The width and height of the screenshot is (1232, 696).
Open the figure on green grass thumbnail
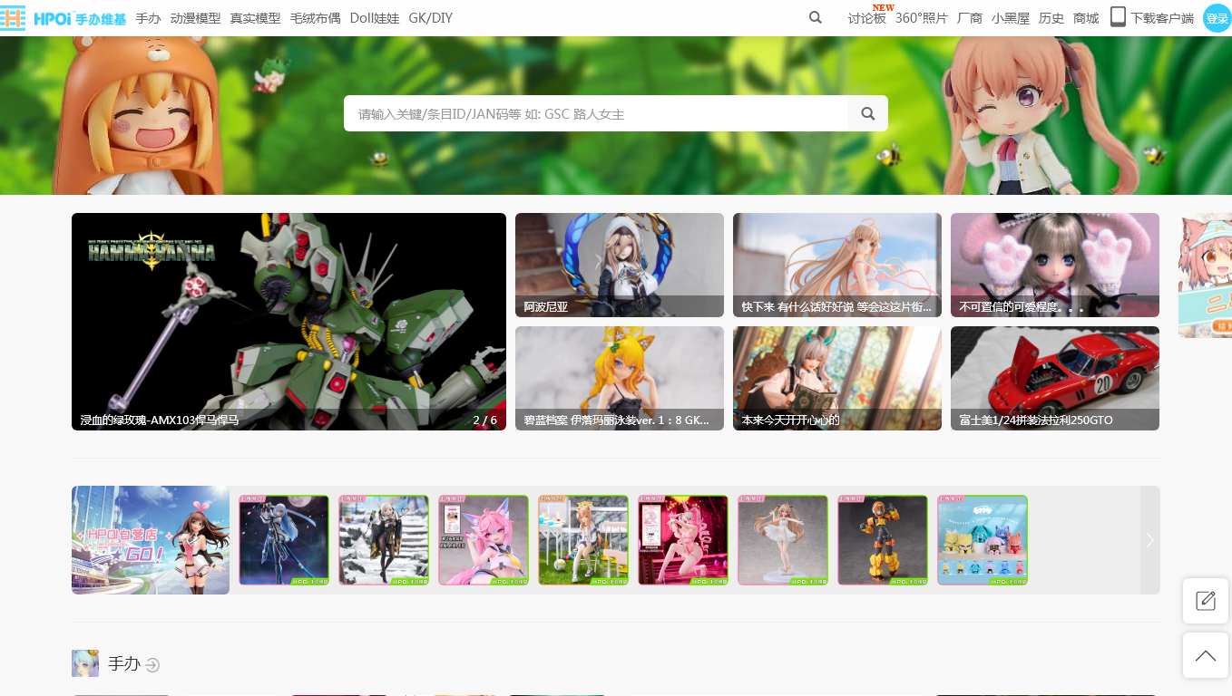point(583,540)
